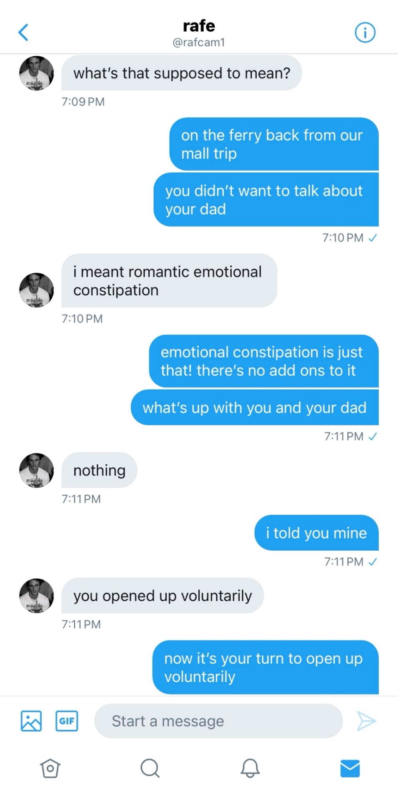Tap the 'i meant romantic emotional constipation' bubble
398x801 pixels.
coord(169,281)
